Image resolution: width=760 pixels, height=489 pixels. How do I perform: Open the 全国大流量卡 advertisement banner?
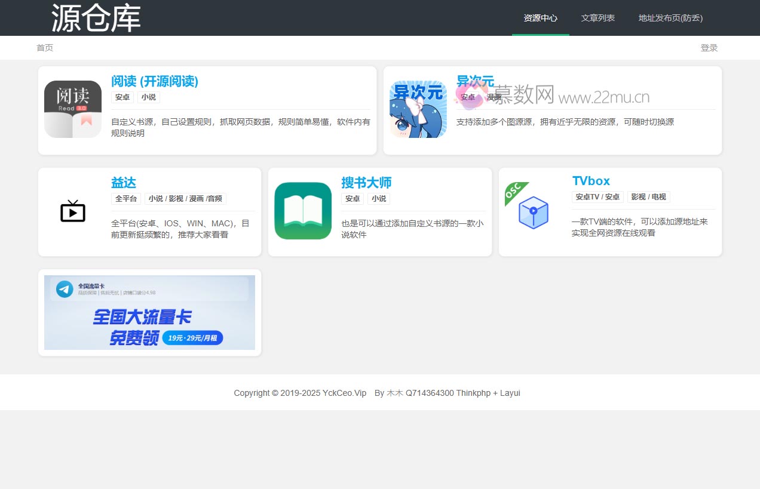tap(149, 312)
